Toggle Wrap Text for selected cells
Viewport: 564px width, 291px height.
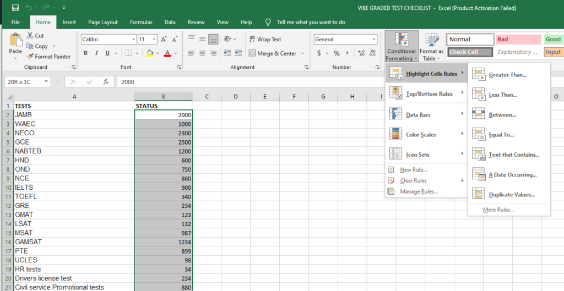click(x=265, y=40)
